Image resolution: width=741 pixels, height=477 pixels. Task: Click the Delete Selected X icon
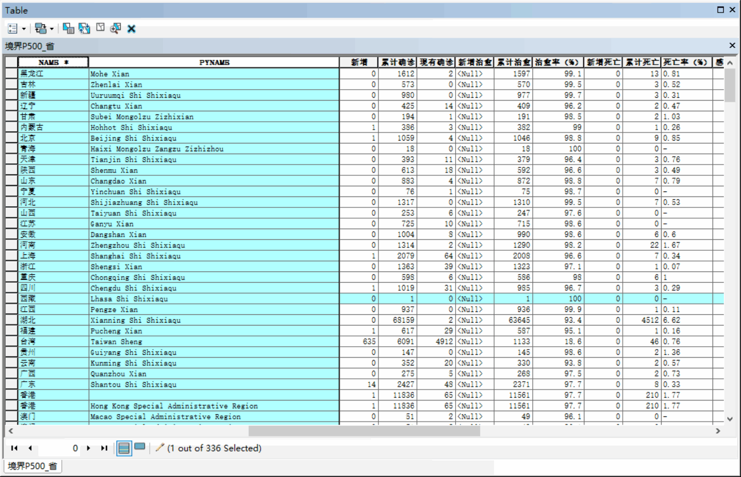132,29
